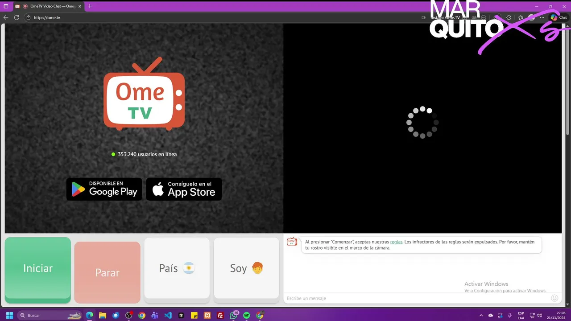This screenshot has height=321, width=571.
Task: Open Microsoft Edge from the taskbar
Action: tap(90, 315)
